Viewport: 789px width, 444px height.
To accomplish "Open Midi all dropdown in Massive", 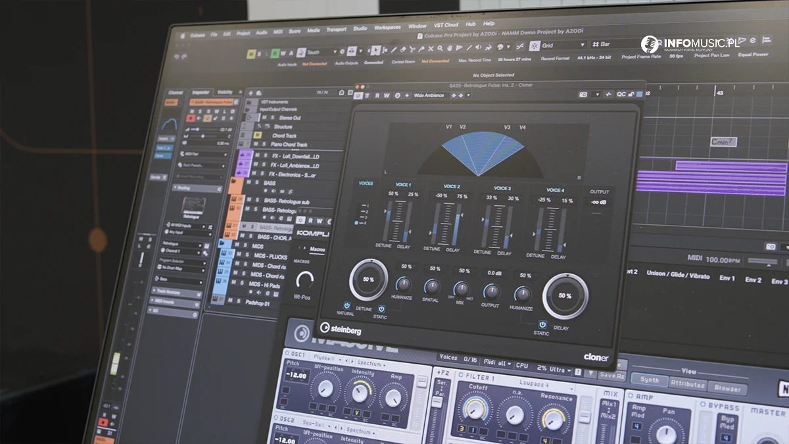I will click(x=497, y=363).
